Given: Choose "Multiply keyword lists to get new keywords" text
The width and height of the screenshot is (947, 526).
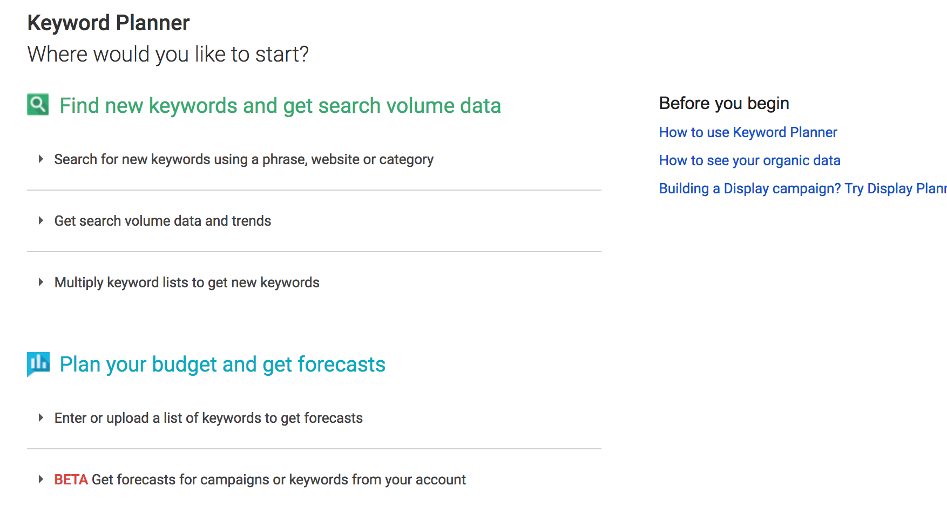Looking at the screenshot, I should (x=187, y=283).
